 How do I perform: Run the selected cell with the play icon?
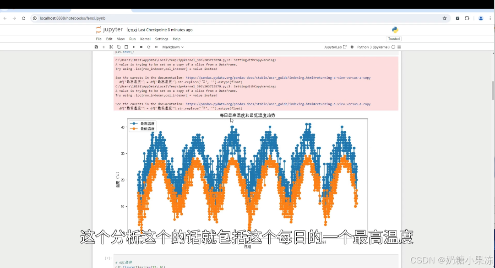[x=134, y=47]
